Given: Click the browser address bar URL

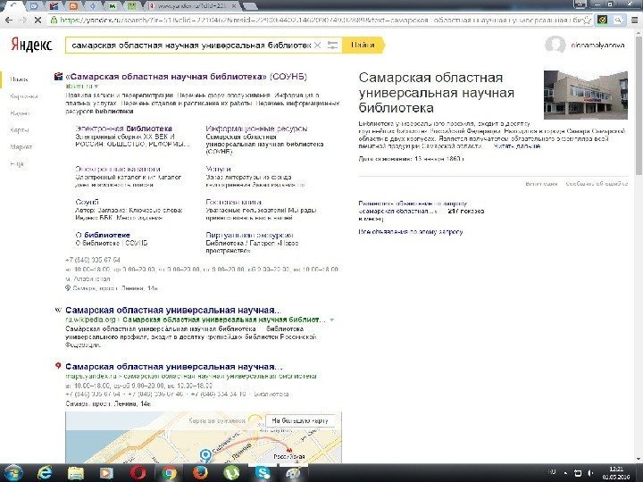Looking at the screenshot, I should coord(320,20).
